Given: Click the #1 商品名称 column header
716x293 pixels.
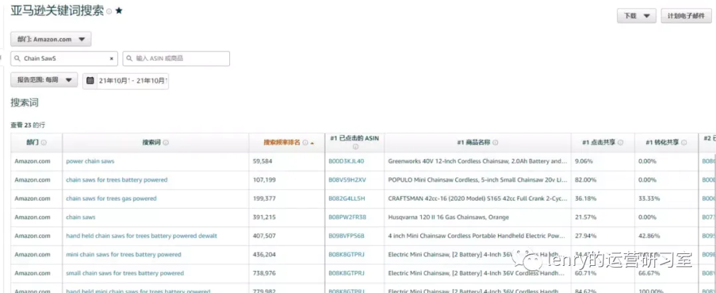Looking at the screenshot, I should coord(473,143).
